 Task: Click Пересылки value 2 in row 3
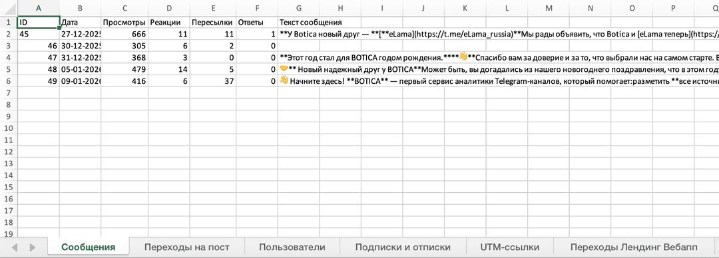(212, 46)
